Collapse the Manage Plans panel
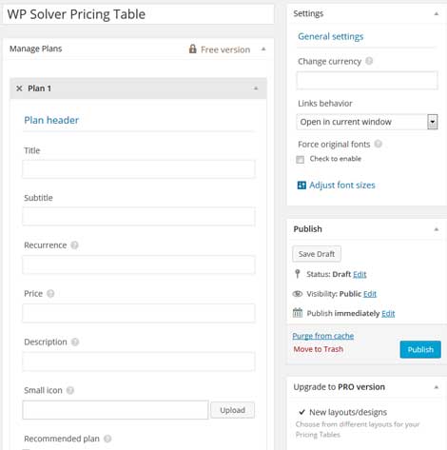Viewport: 447px width, 450px height. pyautogui.click(x=263, y=49)
